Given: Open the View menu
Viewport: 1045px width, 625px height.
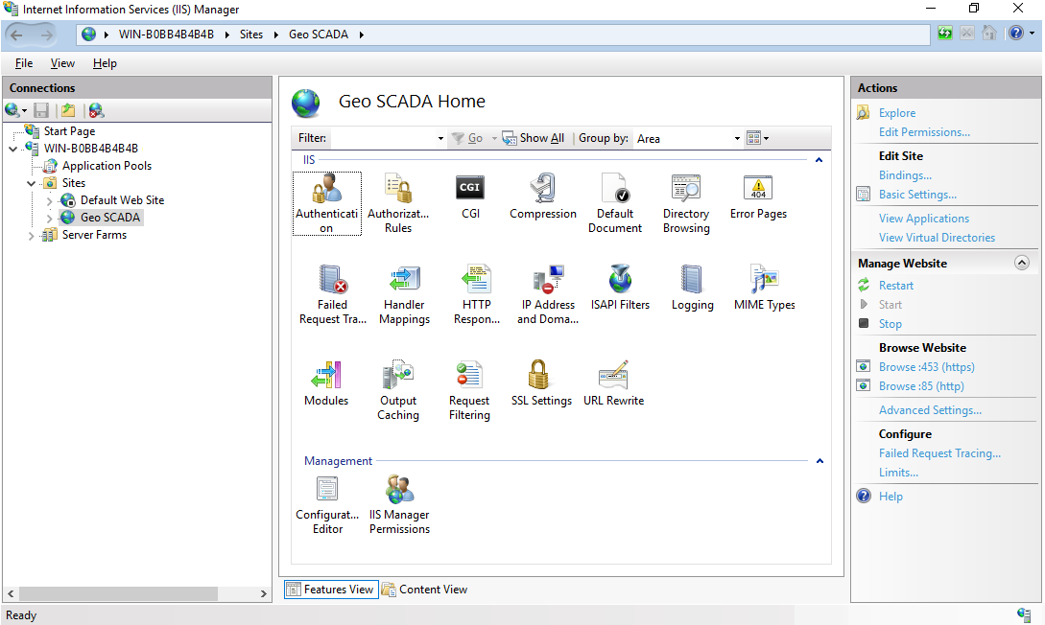Looking at the screenshot, I should tap(62, 63).
